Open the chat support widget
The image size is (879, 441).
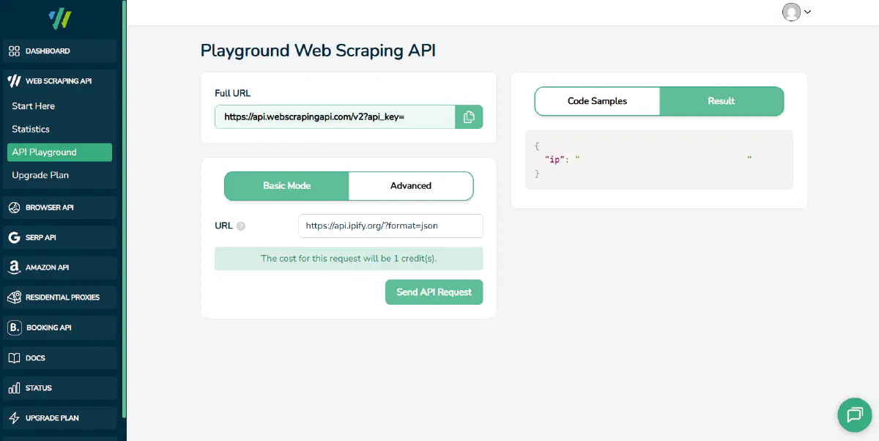pos(854,415)
